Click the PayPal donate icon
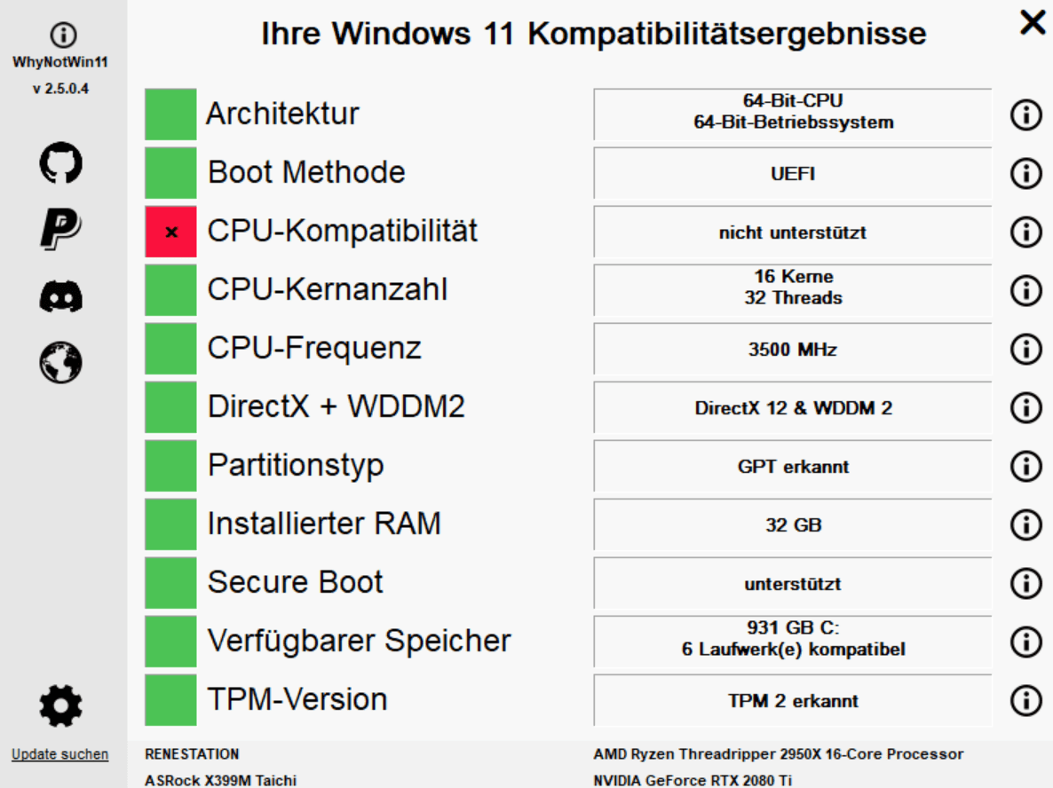Image resolution: width=1053 pixels, height=788 pixels. (x=61, y=229)
